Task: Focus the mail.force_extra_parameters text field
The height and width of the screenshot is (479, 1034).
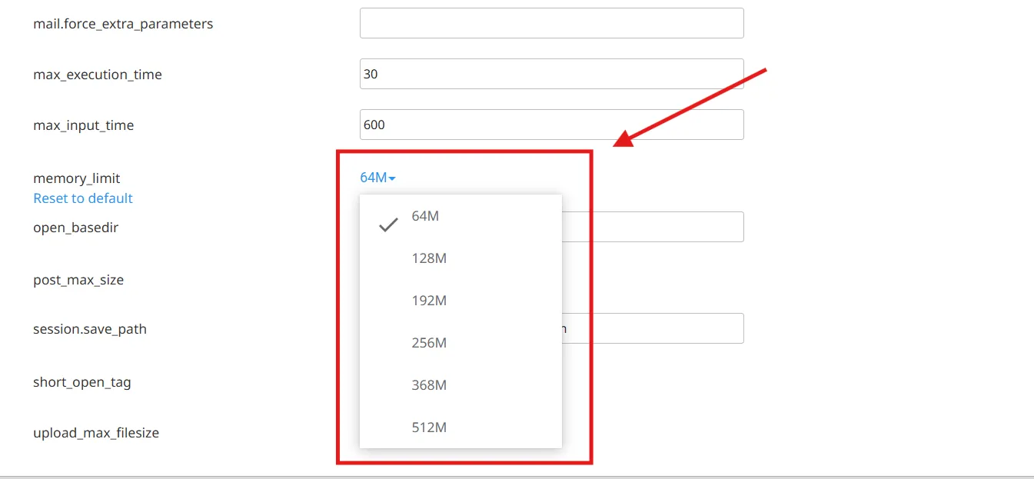Action: coord(551,23)
